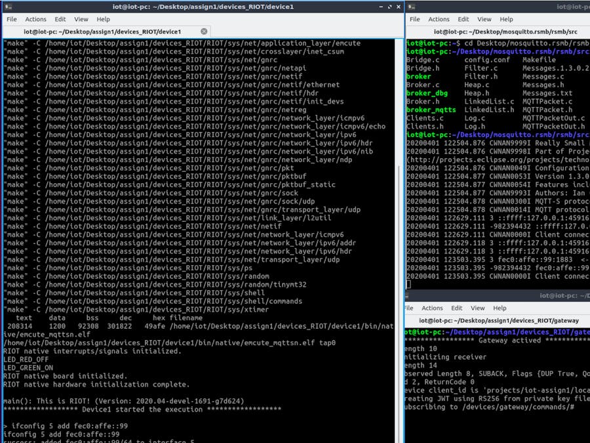590x443 pixels.
Task: Open Actions menu in mosquitto terminal
Action: pos(439,19)
